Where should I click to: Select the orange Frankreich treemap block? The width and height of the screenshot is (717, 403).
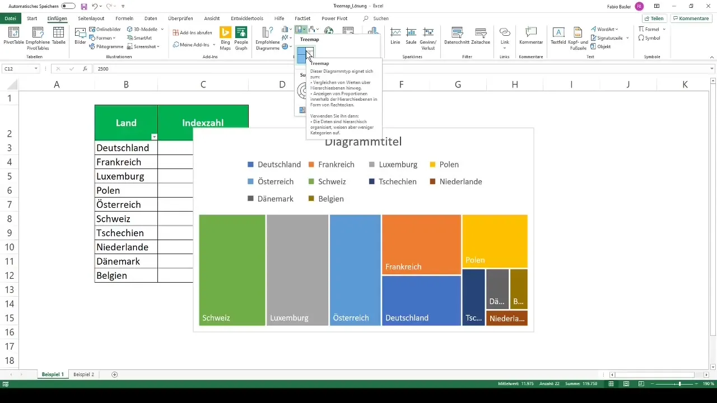(421, 244)
